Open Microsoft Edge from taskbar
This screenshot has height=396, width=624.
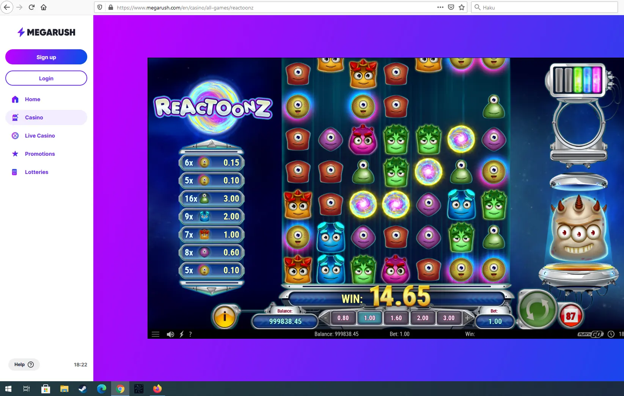pyautogui.click(x=101, y=389)
